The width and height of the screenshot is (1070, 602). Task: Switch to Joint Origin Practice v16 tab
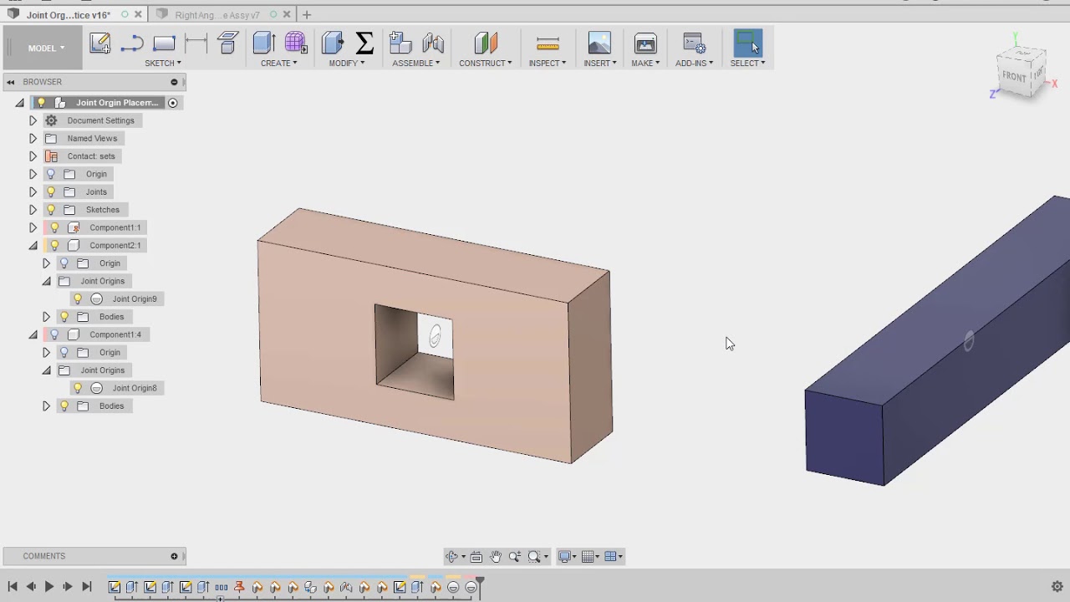click(x=69, y=15)
